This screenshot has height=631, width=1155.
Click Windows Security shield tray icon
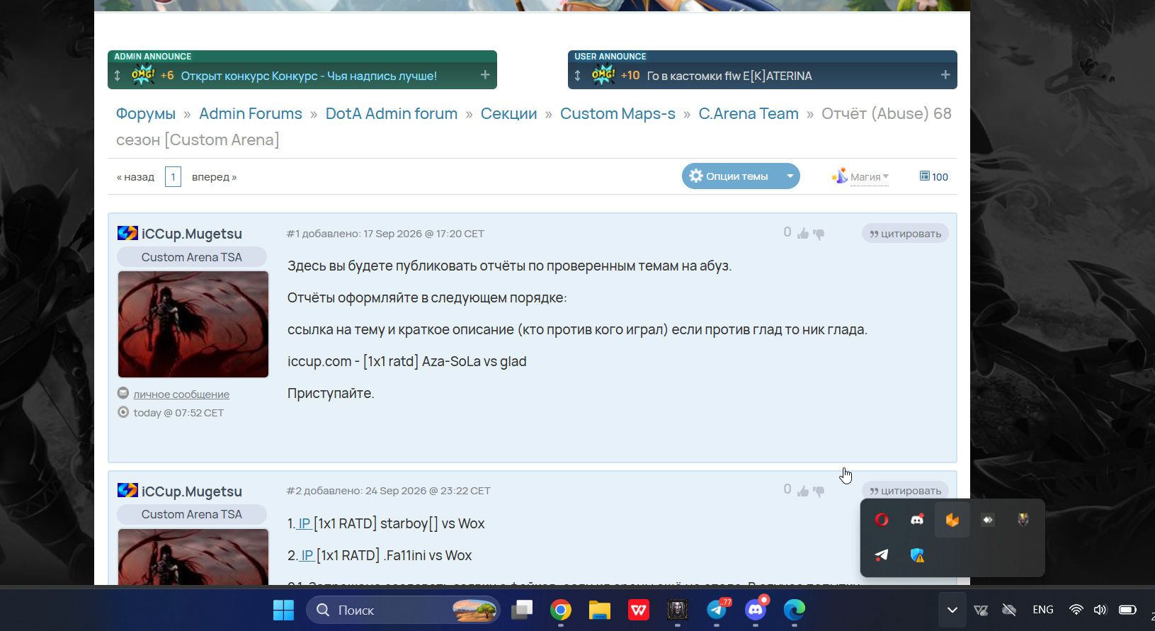(917, 555)
